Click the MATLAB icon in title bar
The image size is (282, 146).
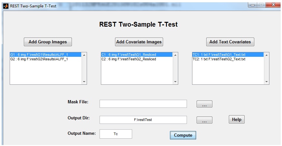coord(5,6)
